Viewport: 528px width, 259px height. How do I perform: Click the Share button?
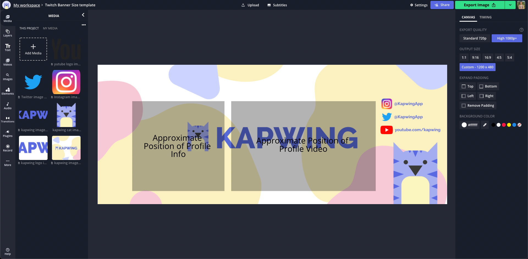coord(442,5)
